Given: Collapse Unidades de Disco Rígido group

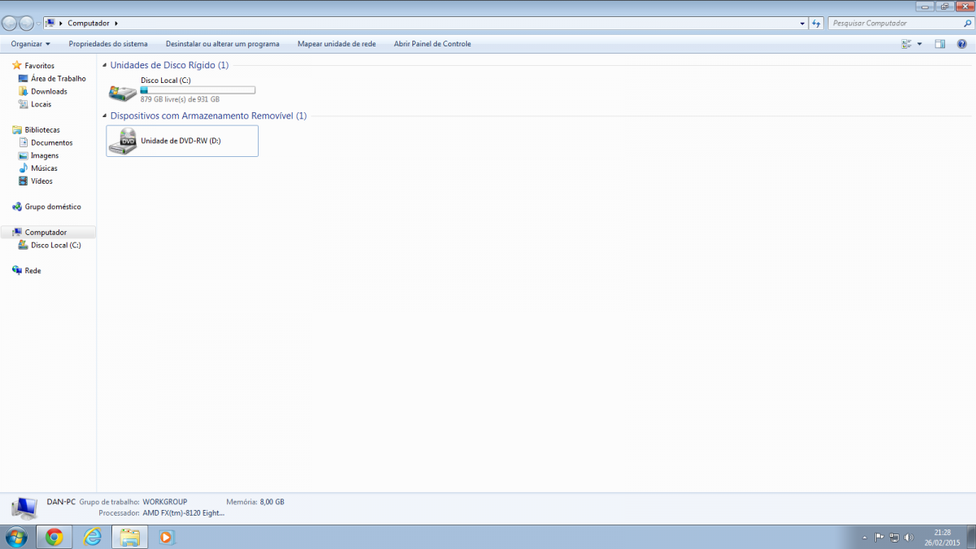Looking at the screenshot, I should pyautogui.click(x=104, y=65).
